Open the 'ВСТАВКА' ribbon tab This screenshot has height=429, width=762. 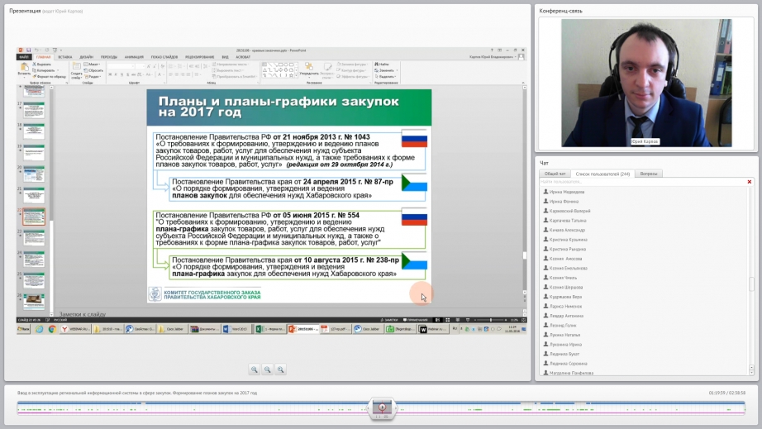64,57
